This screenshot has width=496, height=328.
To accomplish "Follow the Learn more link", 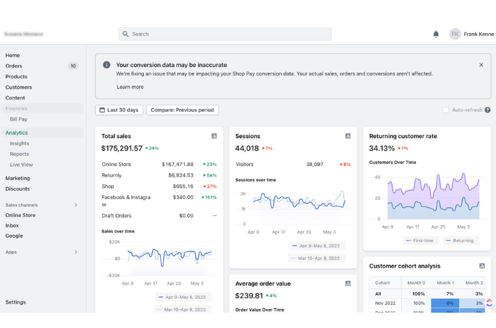I will pos(130,87).
